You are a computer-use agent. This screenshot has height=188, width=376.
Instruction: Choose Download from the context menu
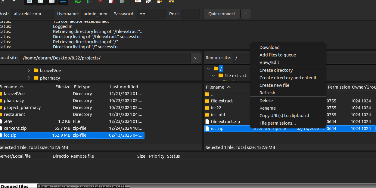coord(269,47)
